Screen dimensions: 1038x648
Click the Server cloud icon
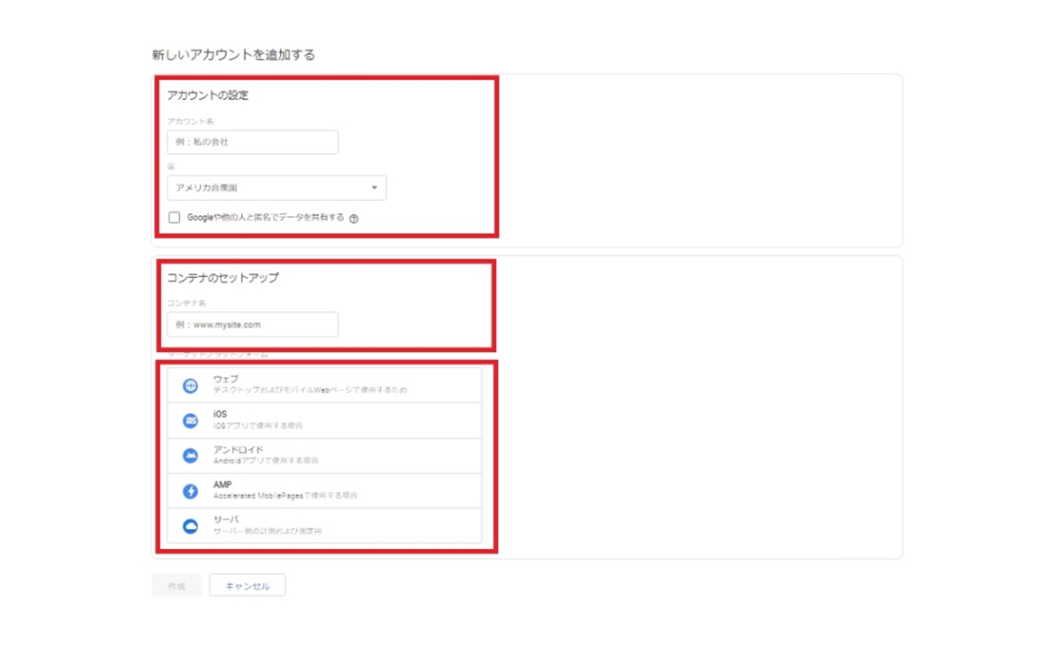190,526
